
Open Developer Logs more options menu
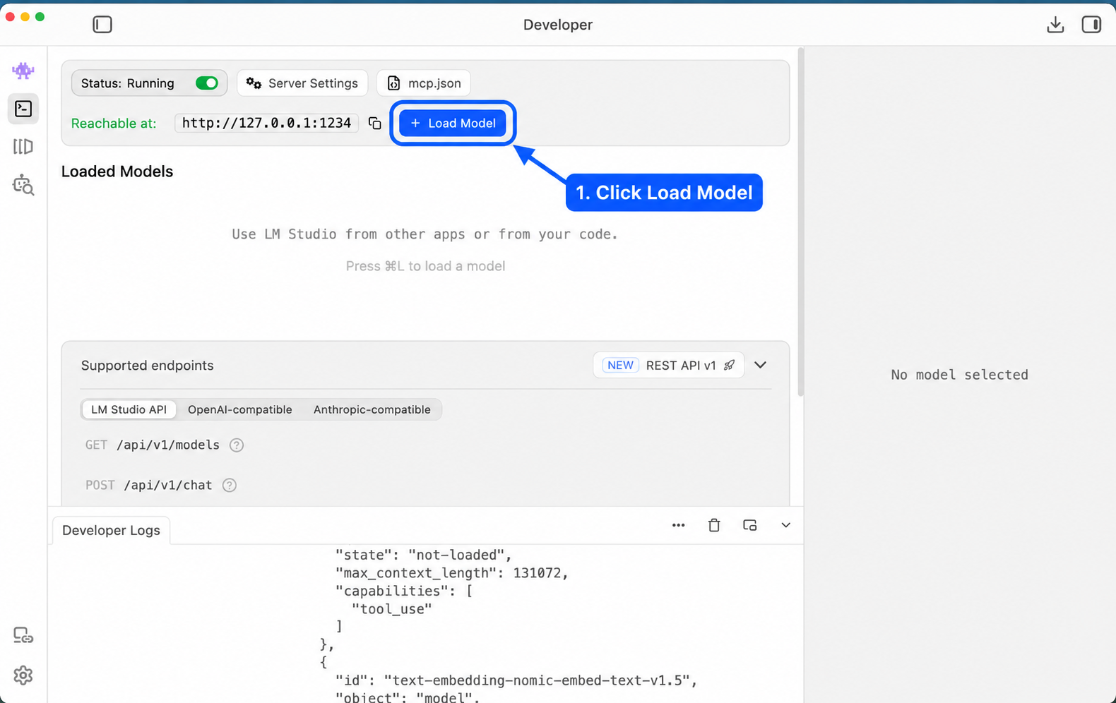click(x=679, y=525)
